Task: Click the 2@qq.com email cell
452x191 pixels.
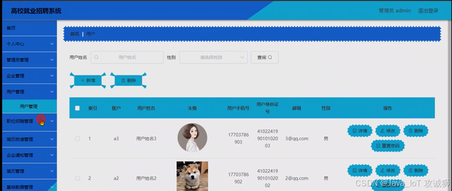Action: coord(297,178)
